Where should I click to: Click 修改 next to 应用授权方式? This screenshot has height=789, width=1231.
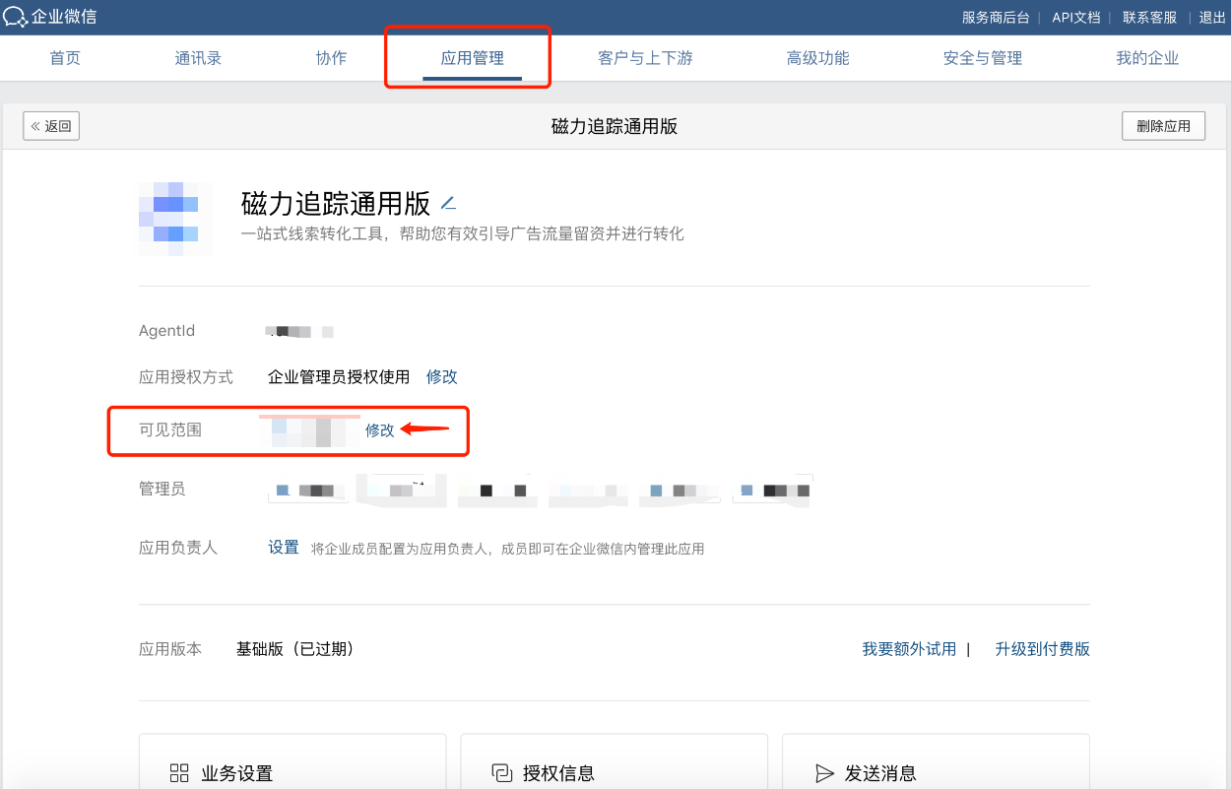click(x=442, y=376)
